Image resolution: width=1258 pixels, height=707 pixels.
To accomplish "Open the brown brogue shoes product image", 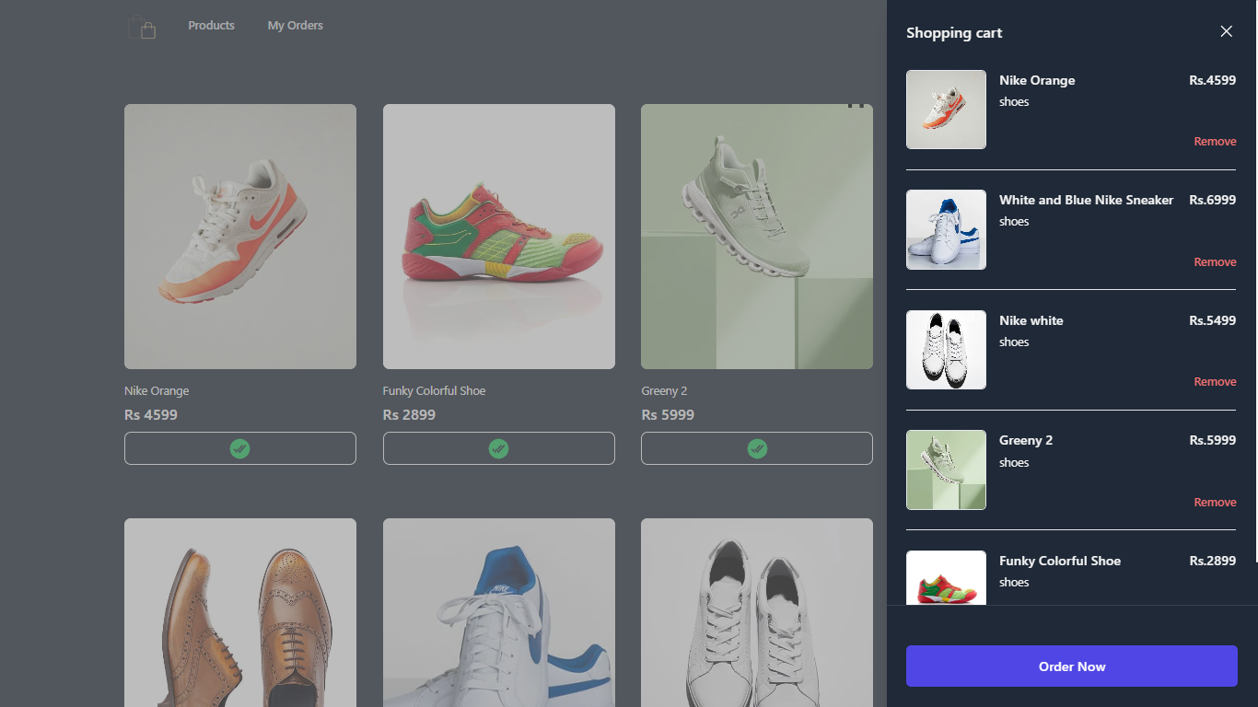I will [239, 612].
